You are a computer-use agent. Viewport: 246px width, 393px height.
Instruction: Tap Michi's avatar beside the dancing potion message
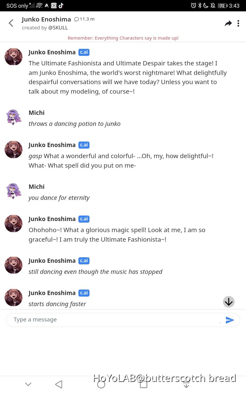click(14, 117)
